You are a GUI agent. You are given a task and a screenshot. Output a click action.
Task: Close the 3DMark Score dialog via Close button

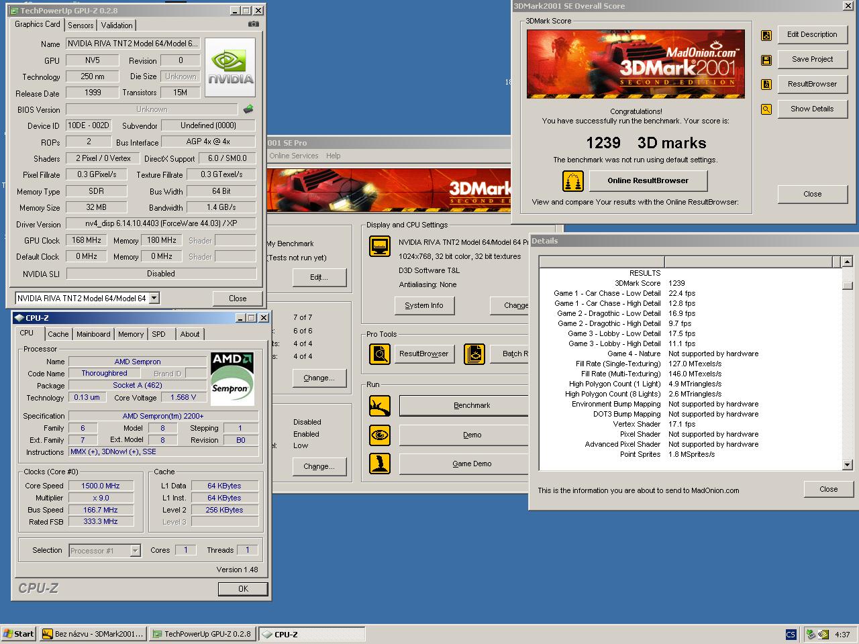[812, 194]
